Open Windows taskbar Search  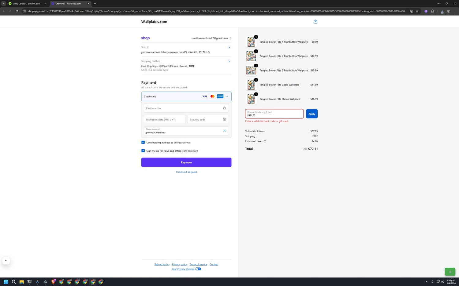point(13,282)
